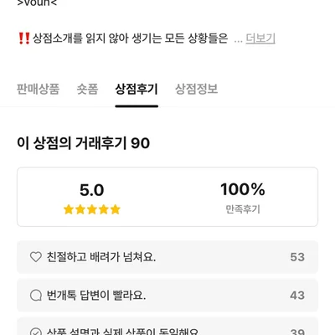Tap the checkmark circle icon on the third review row
Image resolution: width=335 pixels, height=335 pixels.
click(x=36, y=332)
